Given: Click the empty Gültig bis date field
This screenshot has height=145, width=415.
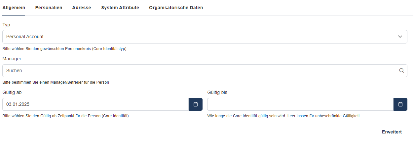Looking at the screenshot, I should click(x=300, y=104).
